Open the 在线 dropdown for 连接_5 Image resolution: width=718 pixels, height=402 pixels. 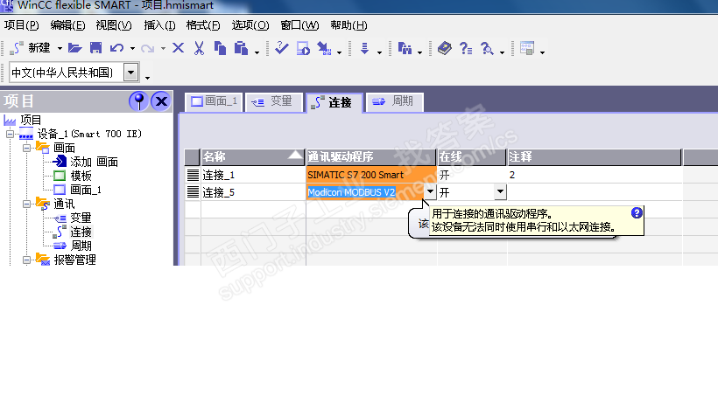500,192
